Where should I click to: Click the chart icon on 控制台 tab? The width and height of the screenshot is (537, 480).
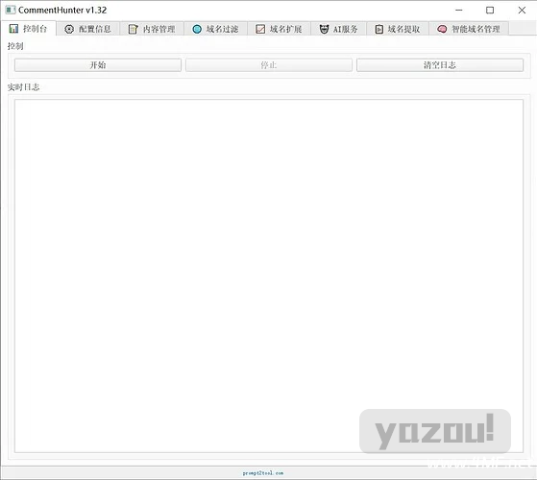coord(13,29)
